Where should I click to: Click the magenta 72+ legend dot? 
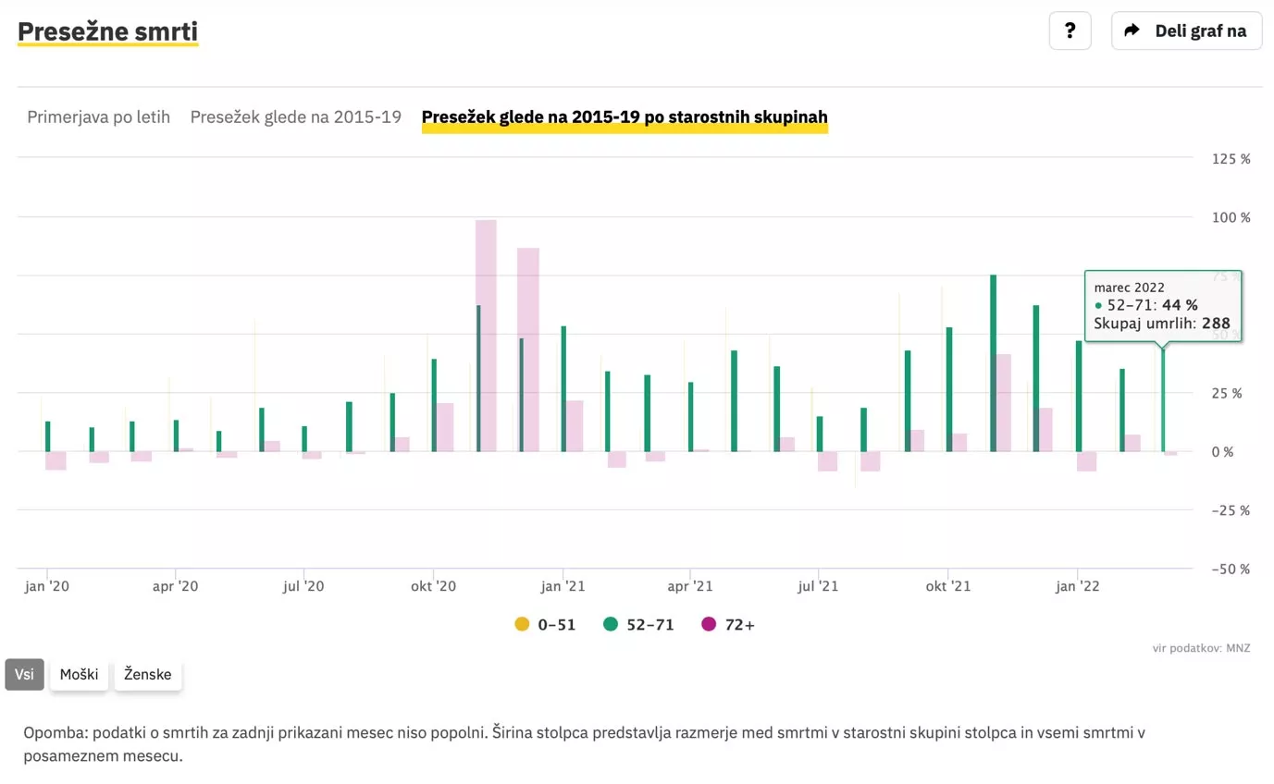(709, 625)
